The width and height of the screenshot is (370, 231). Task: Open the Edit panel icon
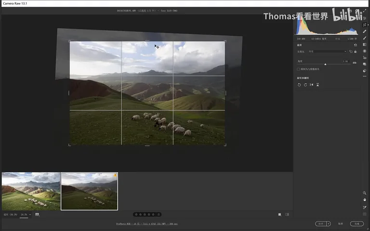coord(365,18)
